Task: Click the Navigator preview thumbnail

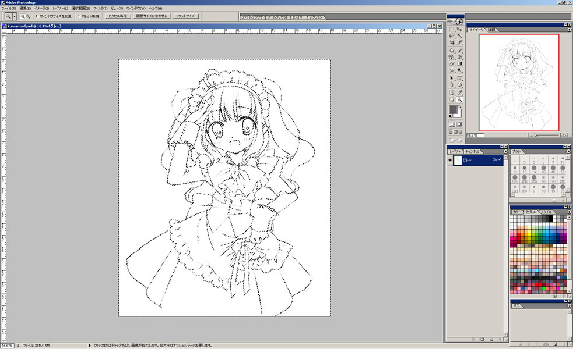Action: pyautogui.click(x=519, y=82)
